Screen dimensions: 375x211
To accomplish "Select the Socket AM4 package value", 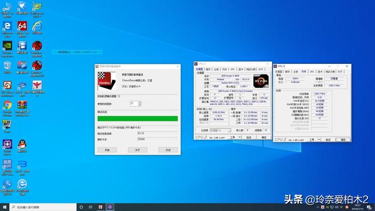I will tap(230, 83).
